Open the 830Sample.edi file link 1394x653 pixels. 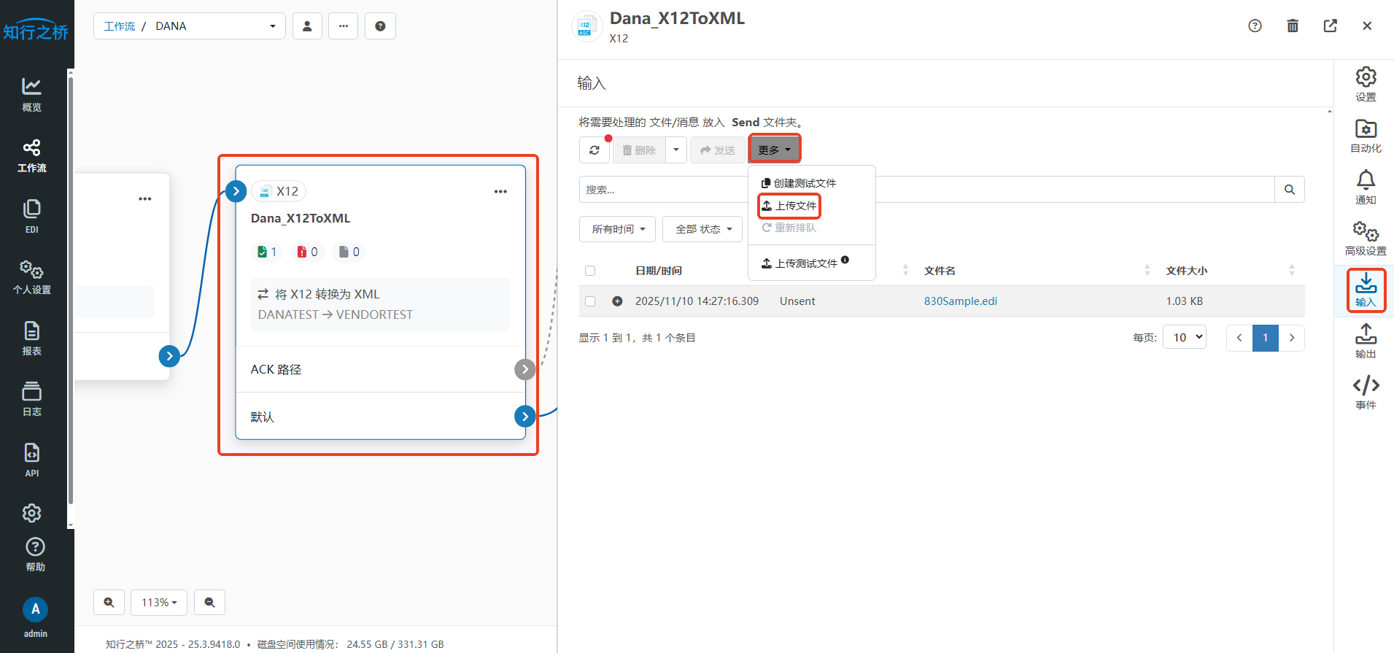(960, 301)
